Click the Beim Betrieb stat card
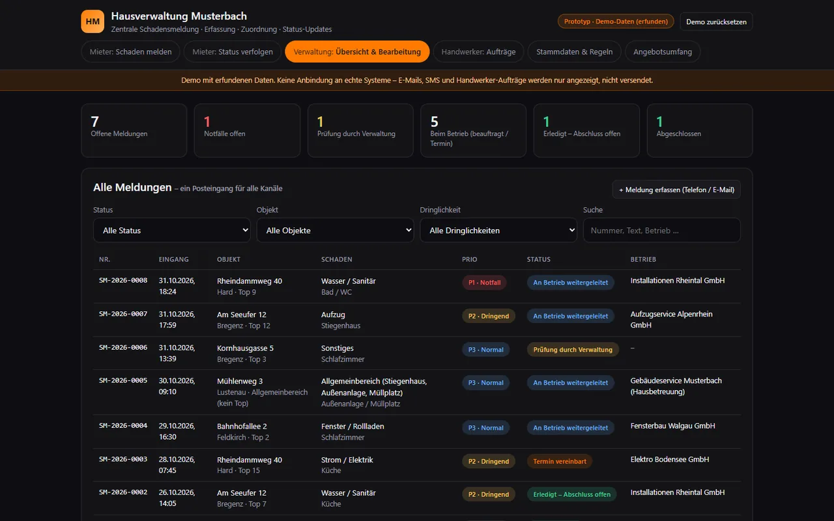This screenshot has height=521, width=834. coord(473,130)
